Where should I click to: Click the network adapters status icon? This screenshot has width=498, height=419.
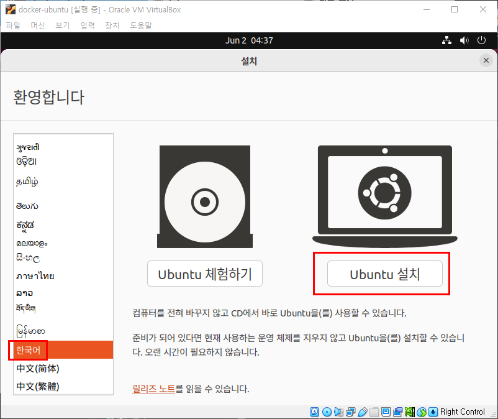(x=351, y=412)
